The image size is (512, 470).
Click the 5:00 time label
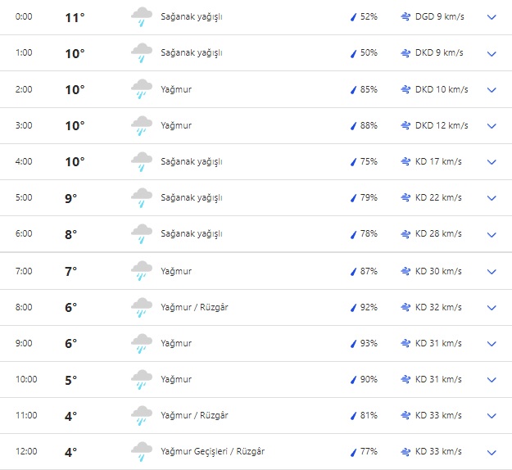point(24,197)
